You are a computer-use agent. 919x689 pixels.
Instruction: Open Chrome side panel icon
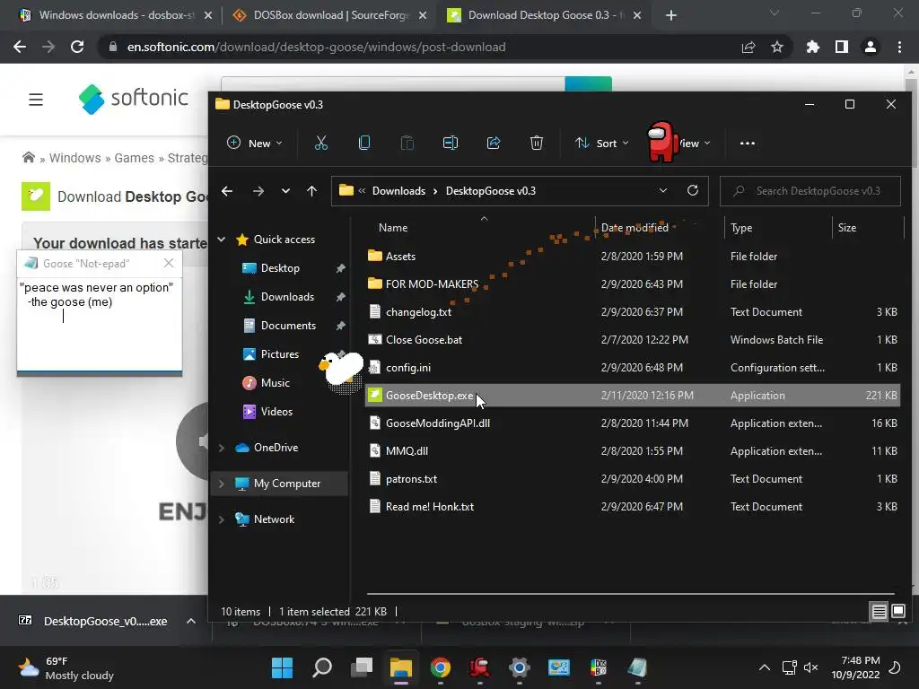click(842, 47)
